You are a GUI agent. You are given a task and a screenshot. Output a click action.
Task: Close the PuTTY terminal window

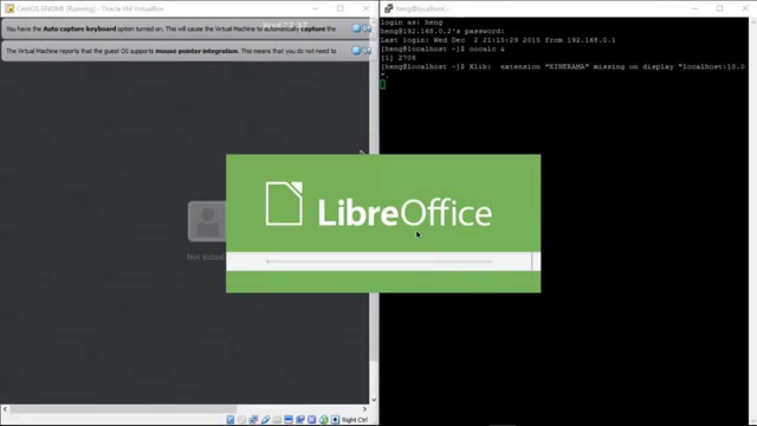coord(745,8)
